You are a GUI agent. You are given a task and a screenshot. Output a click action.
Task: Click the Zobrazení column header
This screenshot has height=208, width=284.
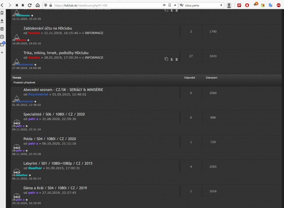[x=212, y=78]
